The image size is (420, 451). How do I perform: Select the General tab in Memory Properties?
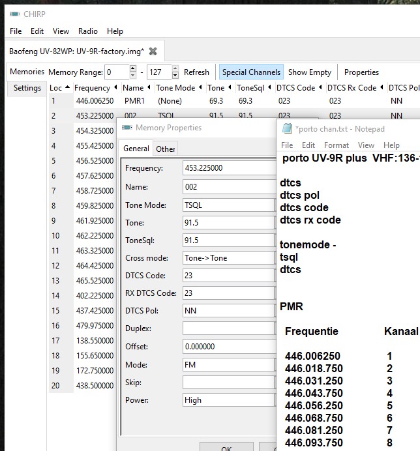pyautogui.click(x=136, y=149)
